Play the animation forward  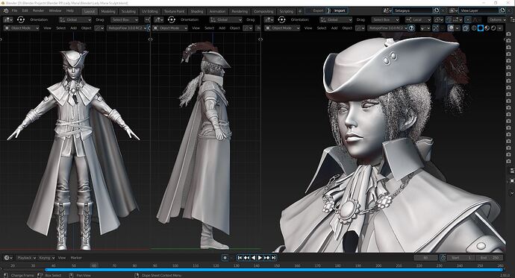click(x=260, y=258)
